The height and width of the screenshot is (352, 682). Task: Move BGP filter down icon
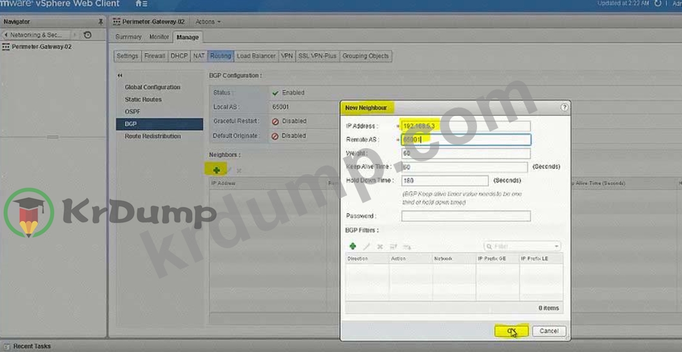(x=407, y=247)
